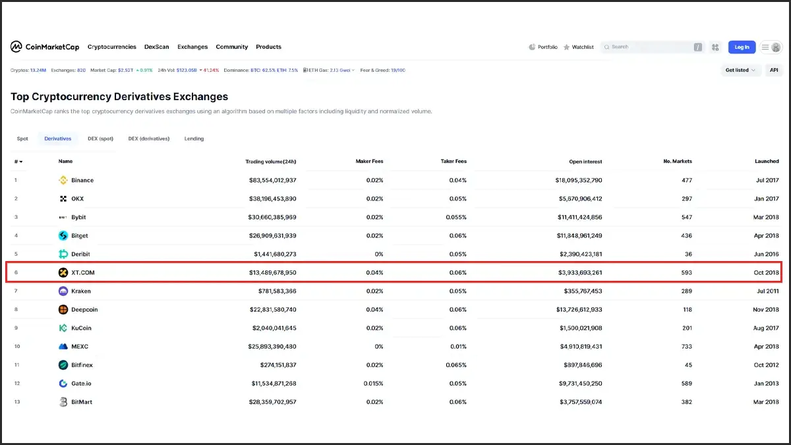791x445 pixels.
Task: Click Kraken open interest $355,767,453
Action: (583, 291)
